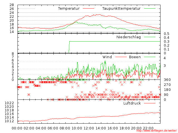The image size is (178, 133).
Task: Click the 90 wind direction axis value
Action: [166, 95]
